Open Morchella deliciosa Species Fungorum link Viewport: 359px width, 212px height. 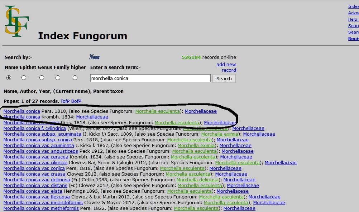click(197, 180)
